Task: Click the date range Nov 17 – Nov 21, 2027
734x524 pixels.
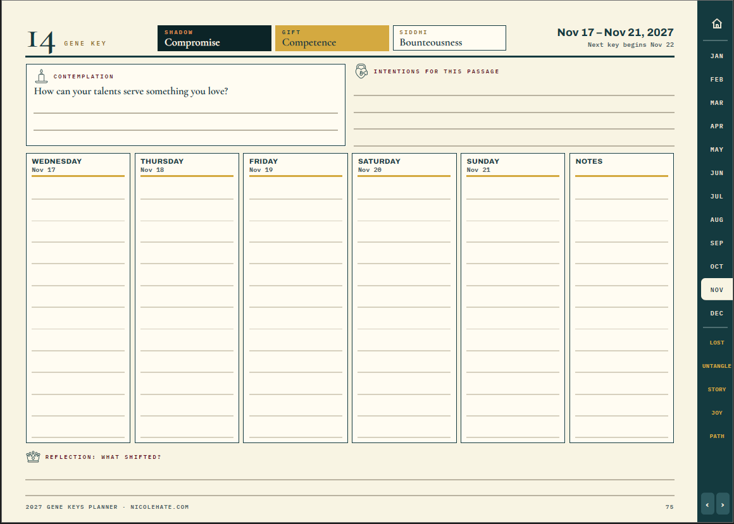Action: pos(615,32)
